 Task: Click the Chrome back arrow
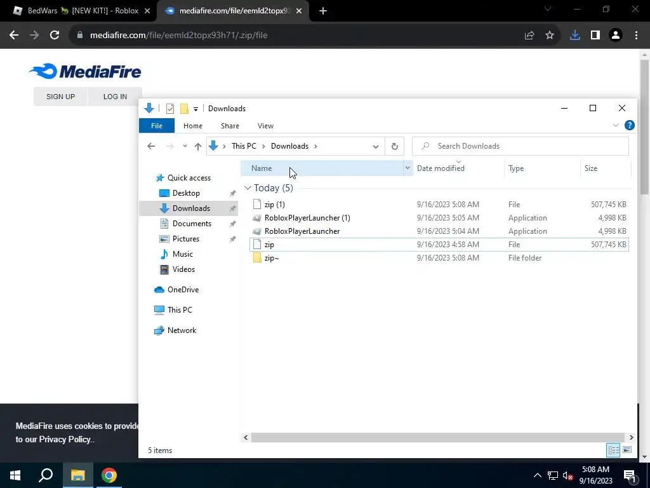[14, 36]
